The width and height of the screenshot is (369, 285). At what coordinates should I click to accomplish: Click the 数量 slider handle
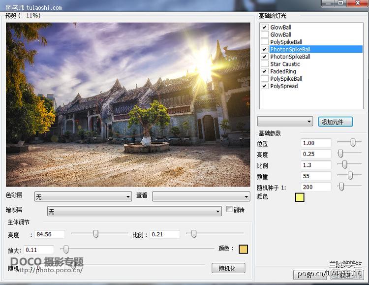click(x=350, y=175)
